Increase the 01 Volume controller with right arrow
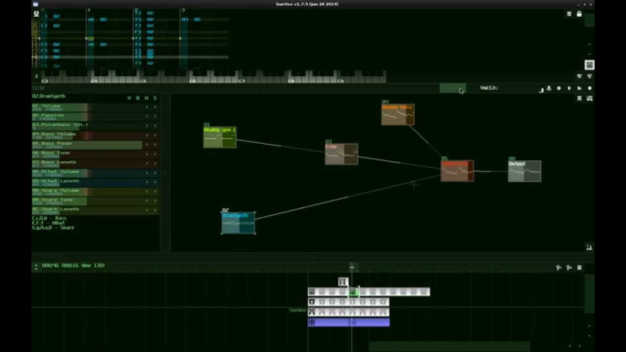This screenshot has height=352, width=626. coord(155,107)
